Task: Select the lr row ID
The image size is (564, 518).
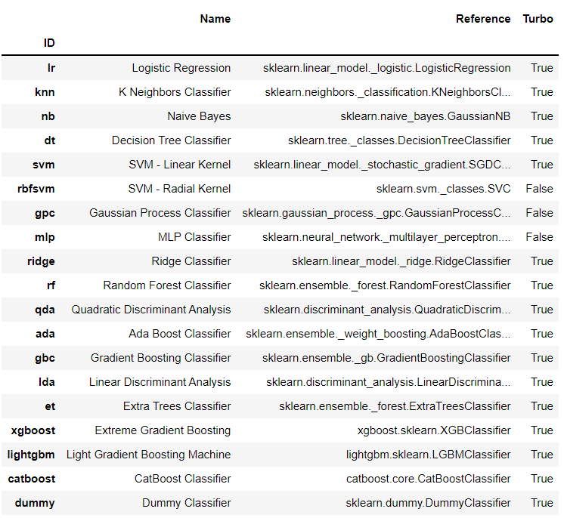Action: [51, 68]
